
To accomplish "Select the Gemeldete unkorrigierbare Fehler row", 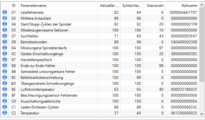I will pyautogui.click(x=100, y=72).
